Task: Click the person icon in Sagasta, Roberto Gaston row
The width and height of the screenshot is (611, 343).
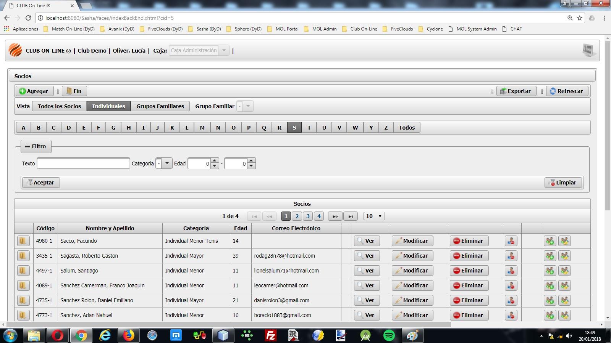Action: [511, 256]
